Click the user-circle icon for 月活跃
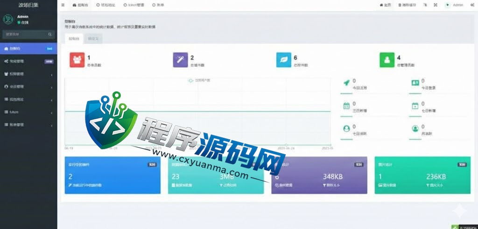Image resolution: width=478 pixels, height=229 pixels. 415,129
